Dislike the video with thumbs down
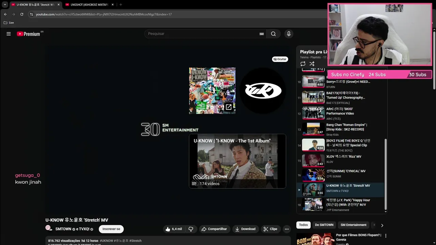The width and height of the screenshot is (436, 245). 191,229
